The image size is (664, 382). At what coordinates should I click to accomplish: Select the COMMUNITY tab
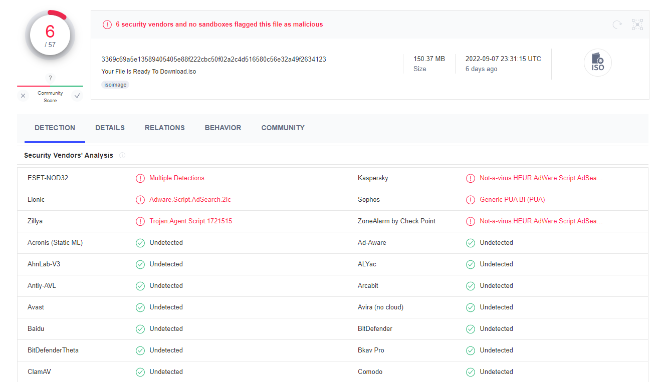[x=283, y=128]
